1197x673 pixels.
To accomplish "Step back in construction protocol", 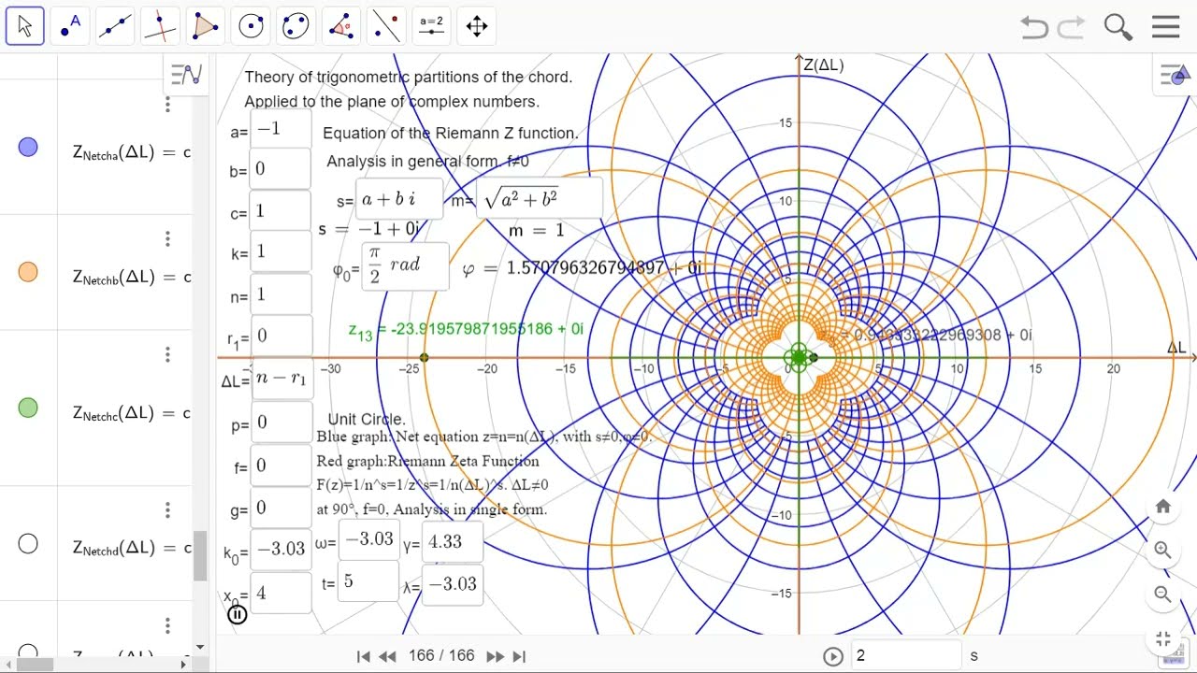I will click(388, 656).
